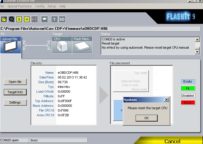This screenshot has height=144, width=203.
Task: Open the Help menu
Action: pos(63,6)
